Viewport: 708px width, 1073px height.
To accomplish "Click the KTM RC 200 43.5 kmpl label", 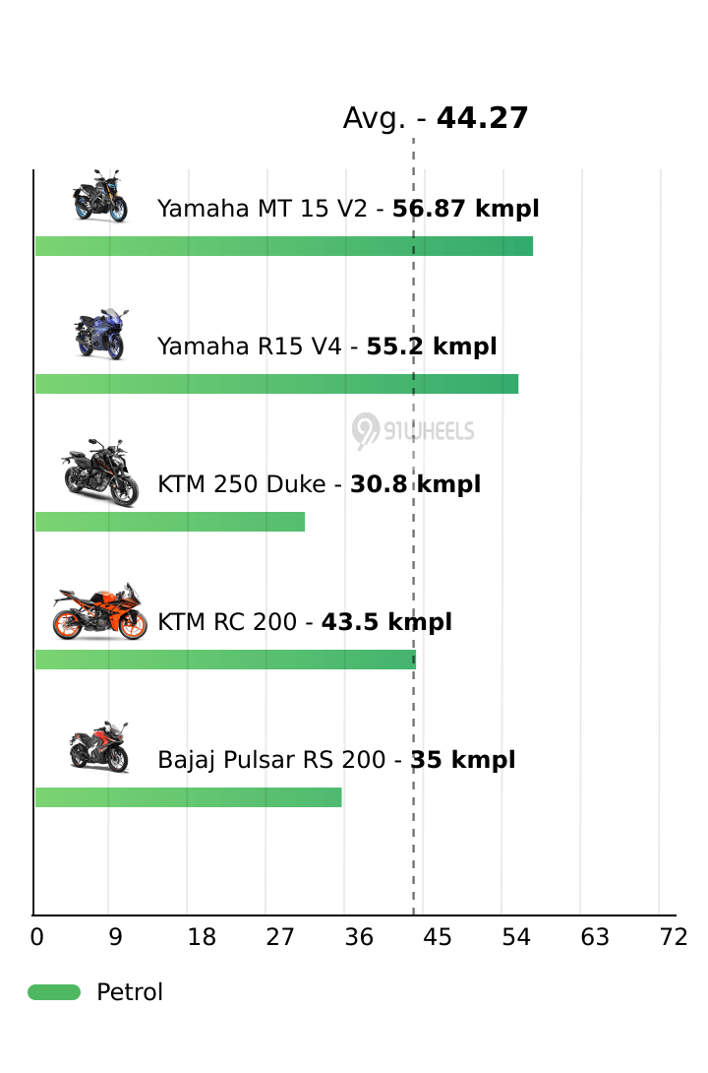I will 305,622.
